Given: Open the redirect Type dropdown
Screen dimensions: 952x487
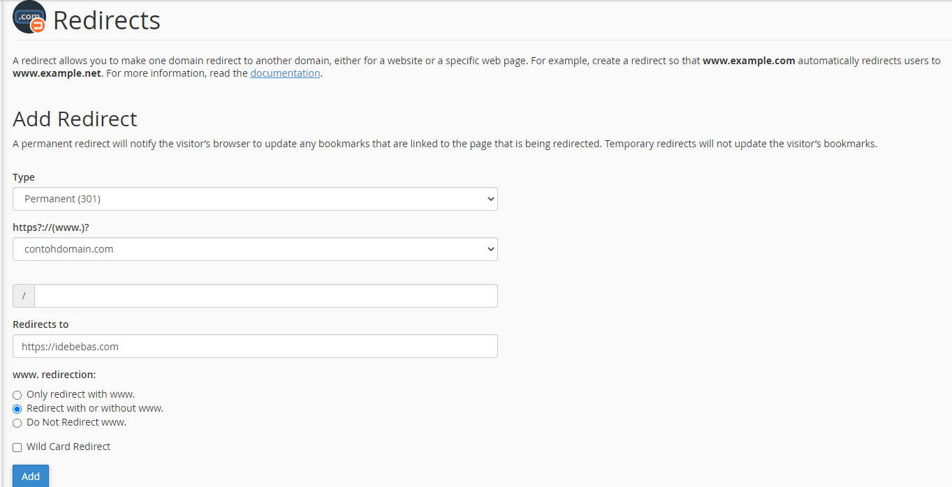Looking at the screenshot, I should (255, 198).
